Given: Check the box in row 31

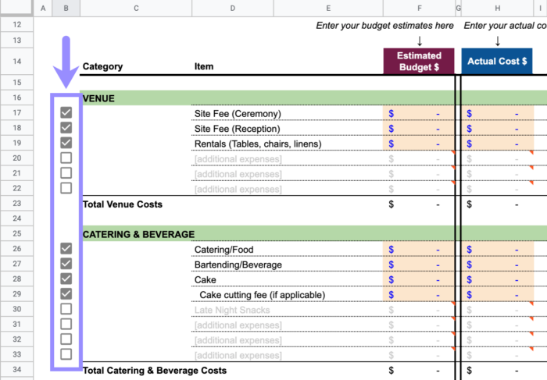Looking at the screenshot, I should (66, 324).
